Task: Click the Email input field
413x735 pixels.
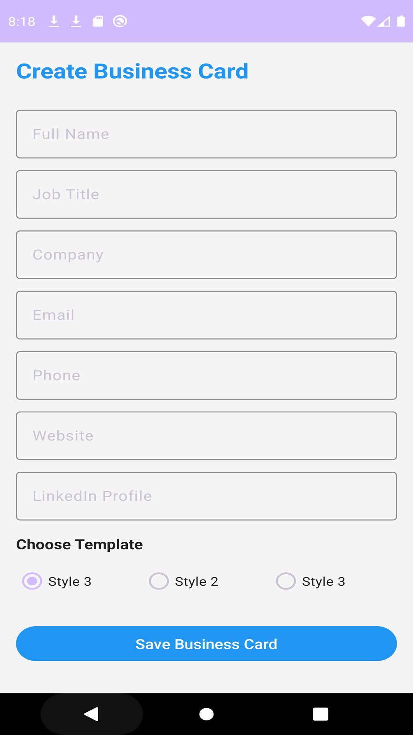Action: pos(206,315)
